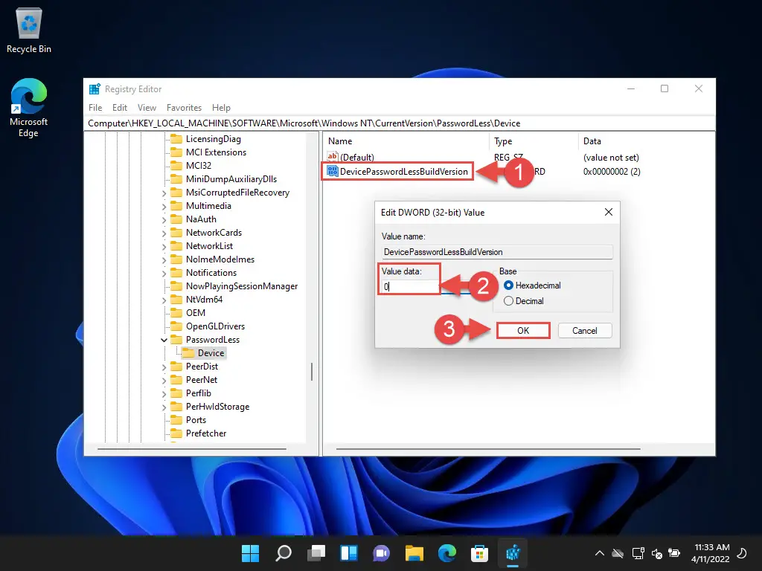Image resolution: width=762 pixels, height=571 pixels.
Task: Confirm the DWORD value with OK
Action: (x=523, y=330)
